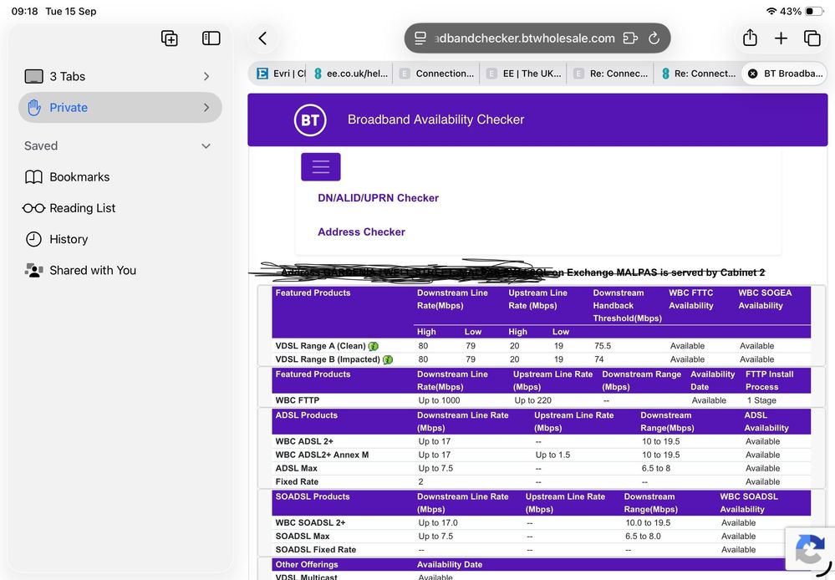The image size is (835, 580).
Task: Close the BT Broadband tab
Action: [752, 74]
